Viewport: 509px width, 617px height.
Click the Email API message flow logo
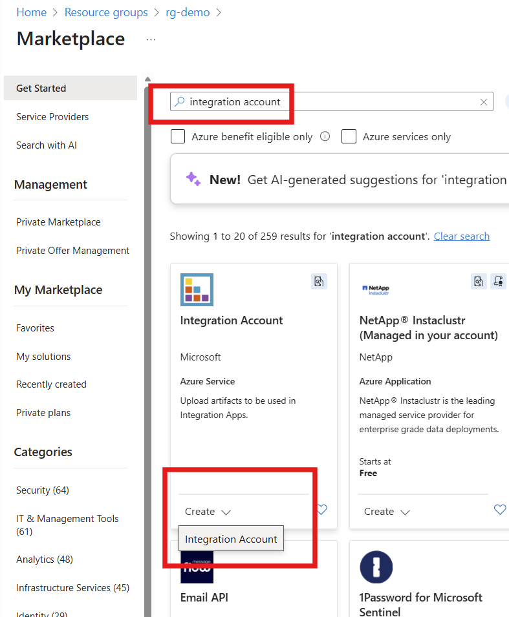click(197, 567)
